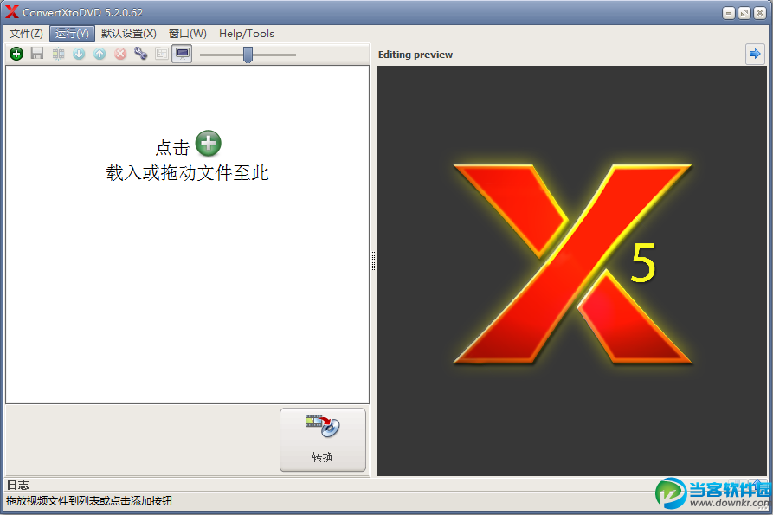The width and height of the screenshot is (773, 515).
Task: Click the red X app icon in title bar
Action: tap(12, 12)
